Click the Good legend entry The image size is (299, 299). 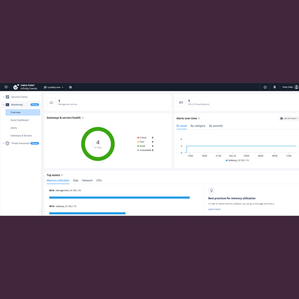coord(146,146)
